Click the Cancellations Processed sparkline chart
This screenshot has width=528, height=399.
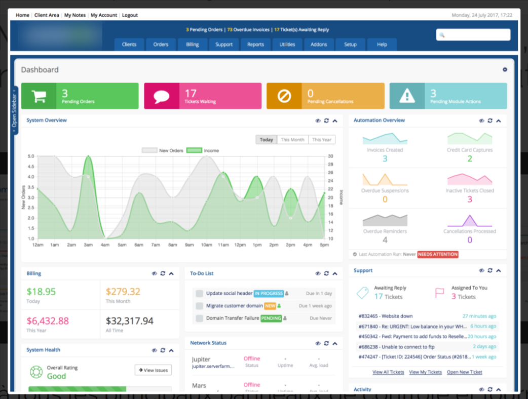click(x=470, y=220)
